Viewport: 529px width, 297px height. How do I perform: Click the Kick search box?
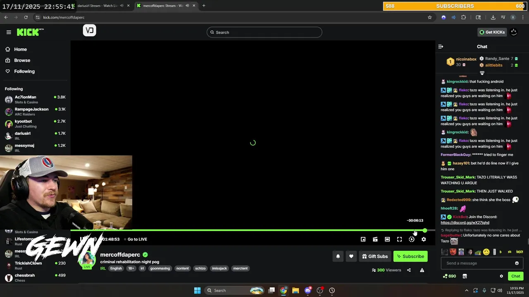point(264,32)
